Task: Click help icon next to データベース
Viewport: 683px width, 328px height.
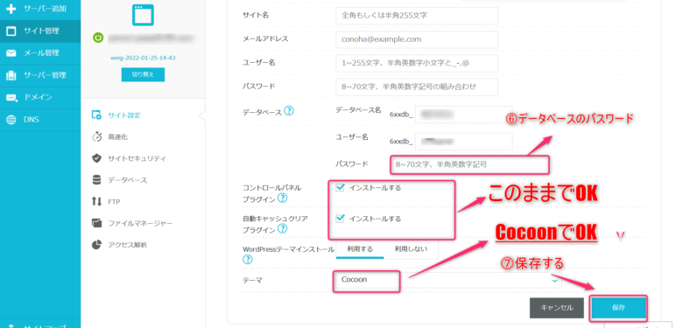Action: tap(289, 111)
